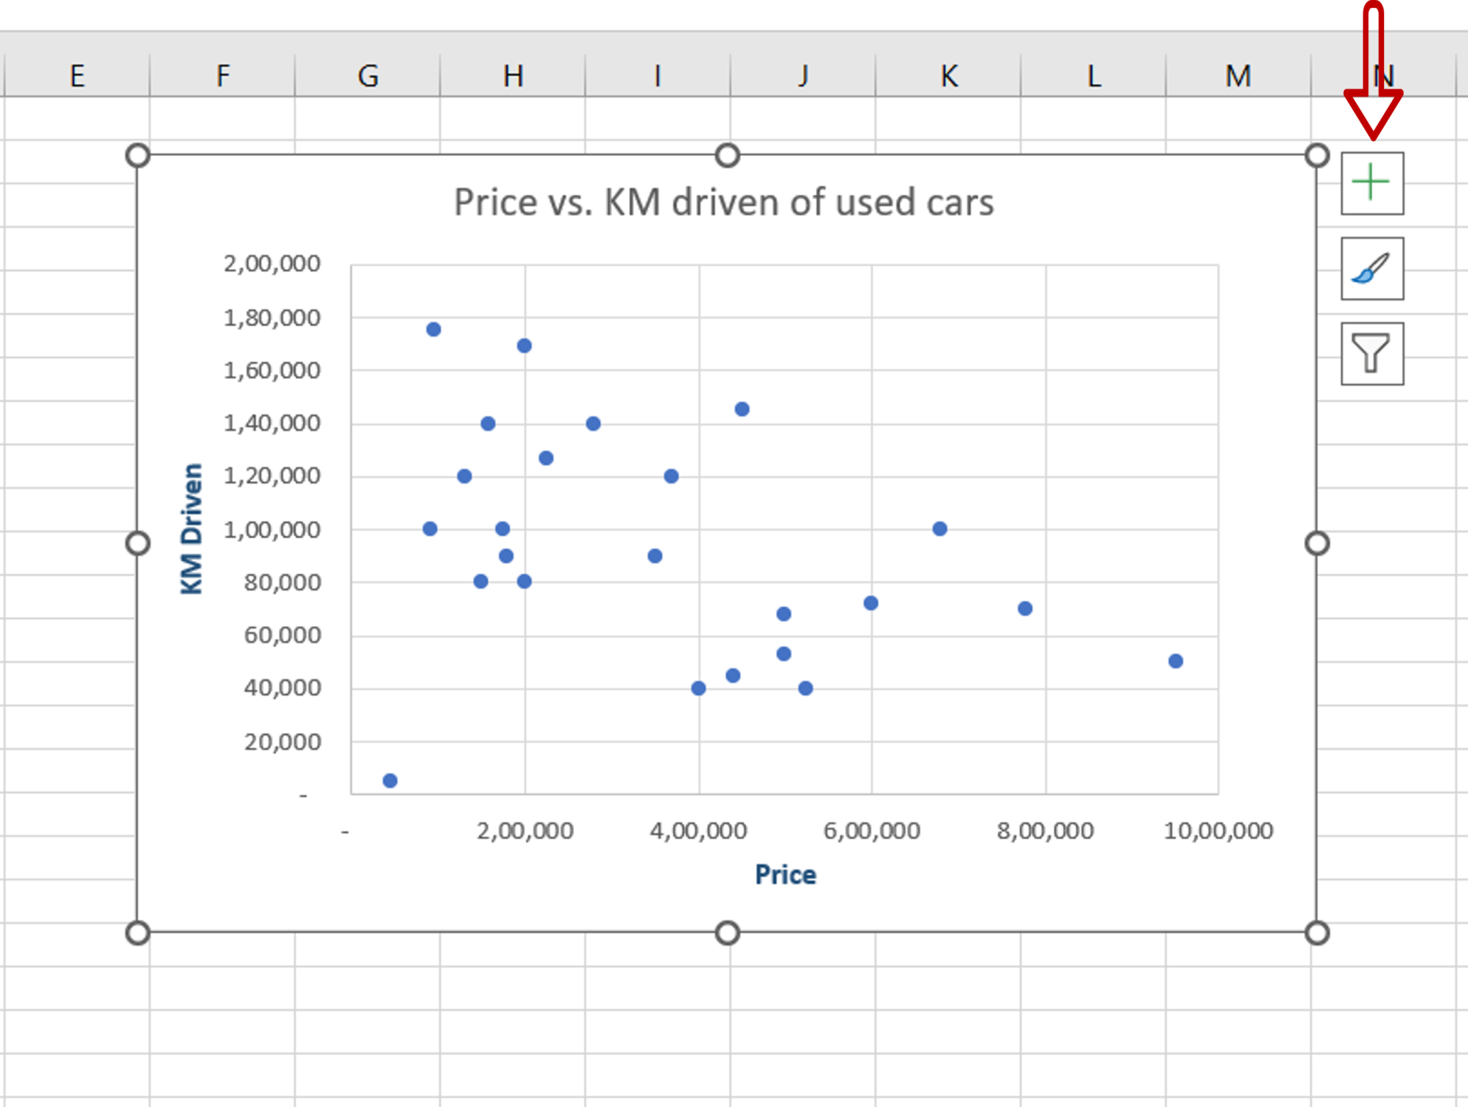1468x1107 pixels.
Task: Select the chart title text
Action: point(723,202)
